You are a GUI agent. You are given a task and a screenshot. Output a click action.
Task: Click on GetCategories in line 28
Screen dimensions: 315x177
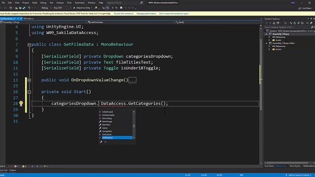pos(144,104)
